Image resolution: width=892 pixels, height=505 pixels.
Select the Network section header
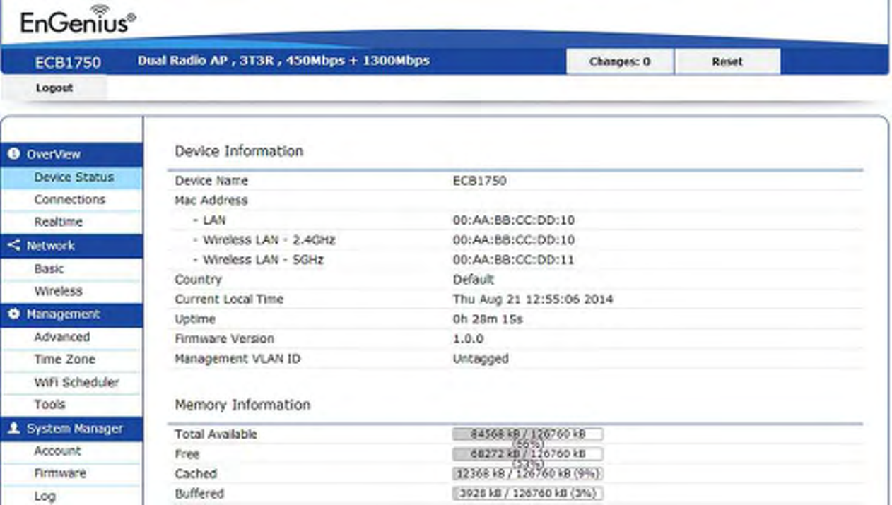pos(71,246)
